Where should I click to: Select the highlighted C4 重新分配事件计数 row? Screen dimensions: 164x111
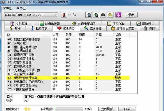click(x=68, y=78)
